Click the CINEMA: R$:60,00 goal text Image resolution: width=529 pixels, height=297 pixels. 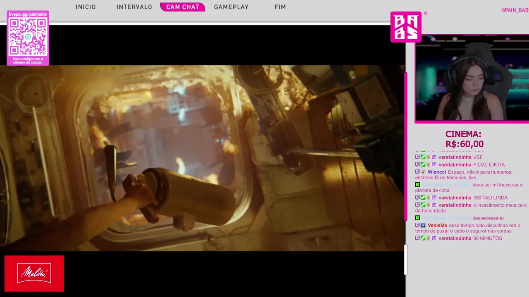464,139
